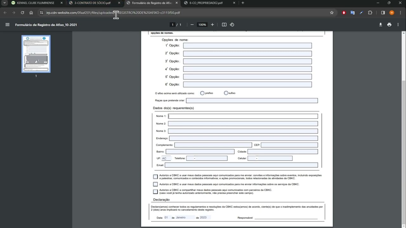The image size is (406, 228).
Task: Zoom out the PDF document
Action: pyautogui.click(x=192, y=25)
